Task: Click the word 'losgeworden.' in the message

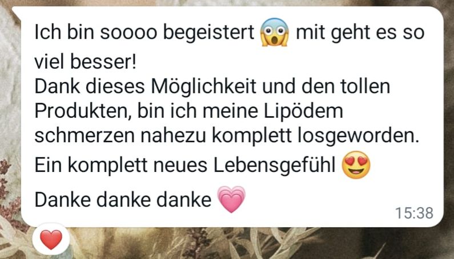Action: click(x=359, y=135)
